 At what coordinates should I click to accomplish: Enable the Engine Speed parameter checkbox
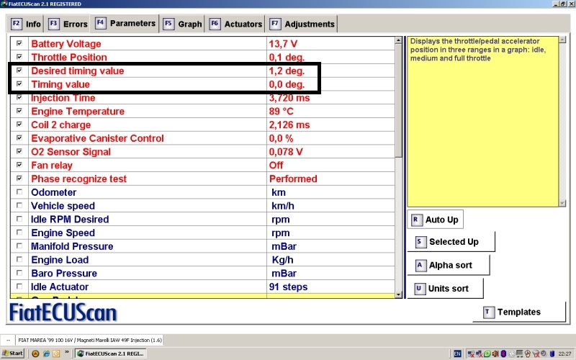coord(19,233)
